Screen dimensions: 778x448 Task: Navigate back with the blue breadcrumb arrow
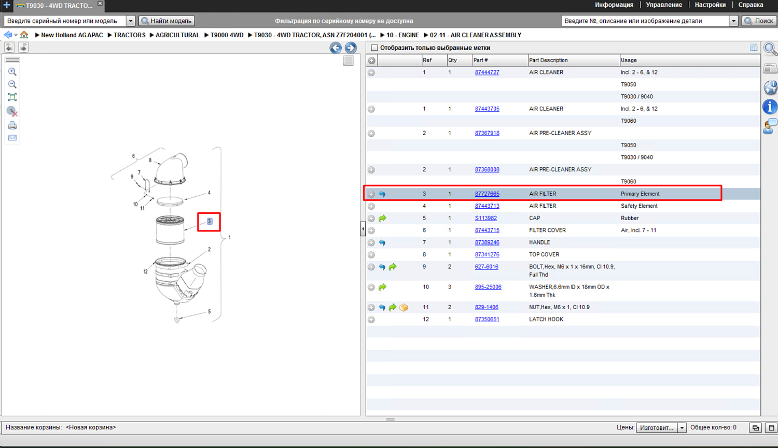(x=7, y=35)
